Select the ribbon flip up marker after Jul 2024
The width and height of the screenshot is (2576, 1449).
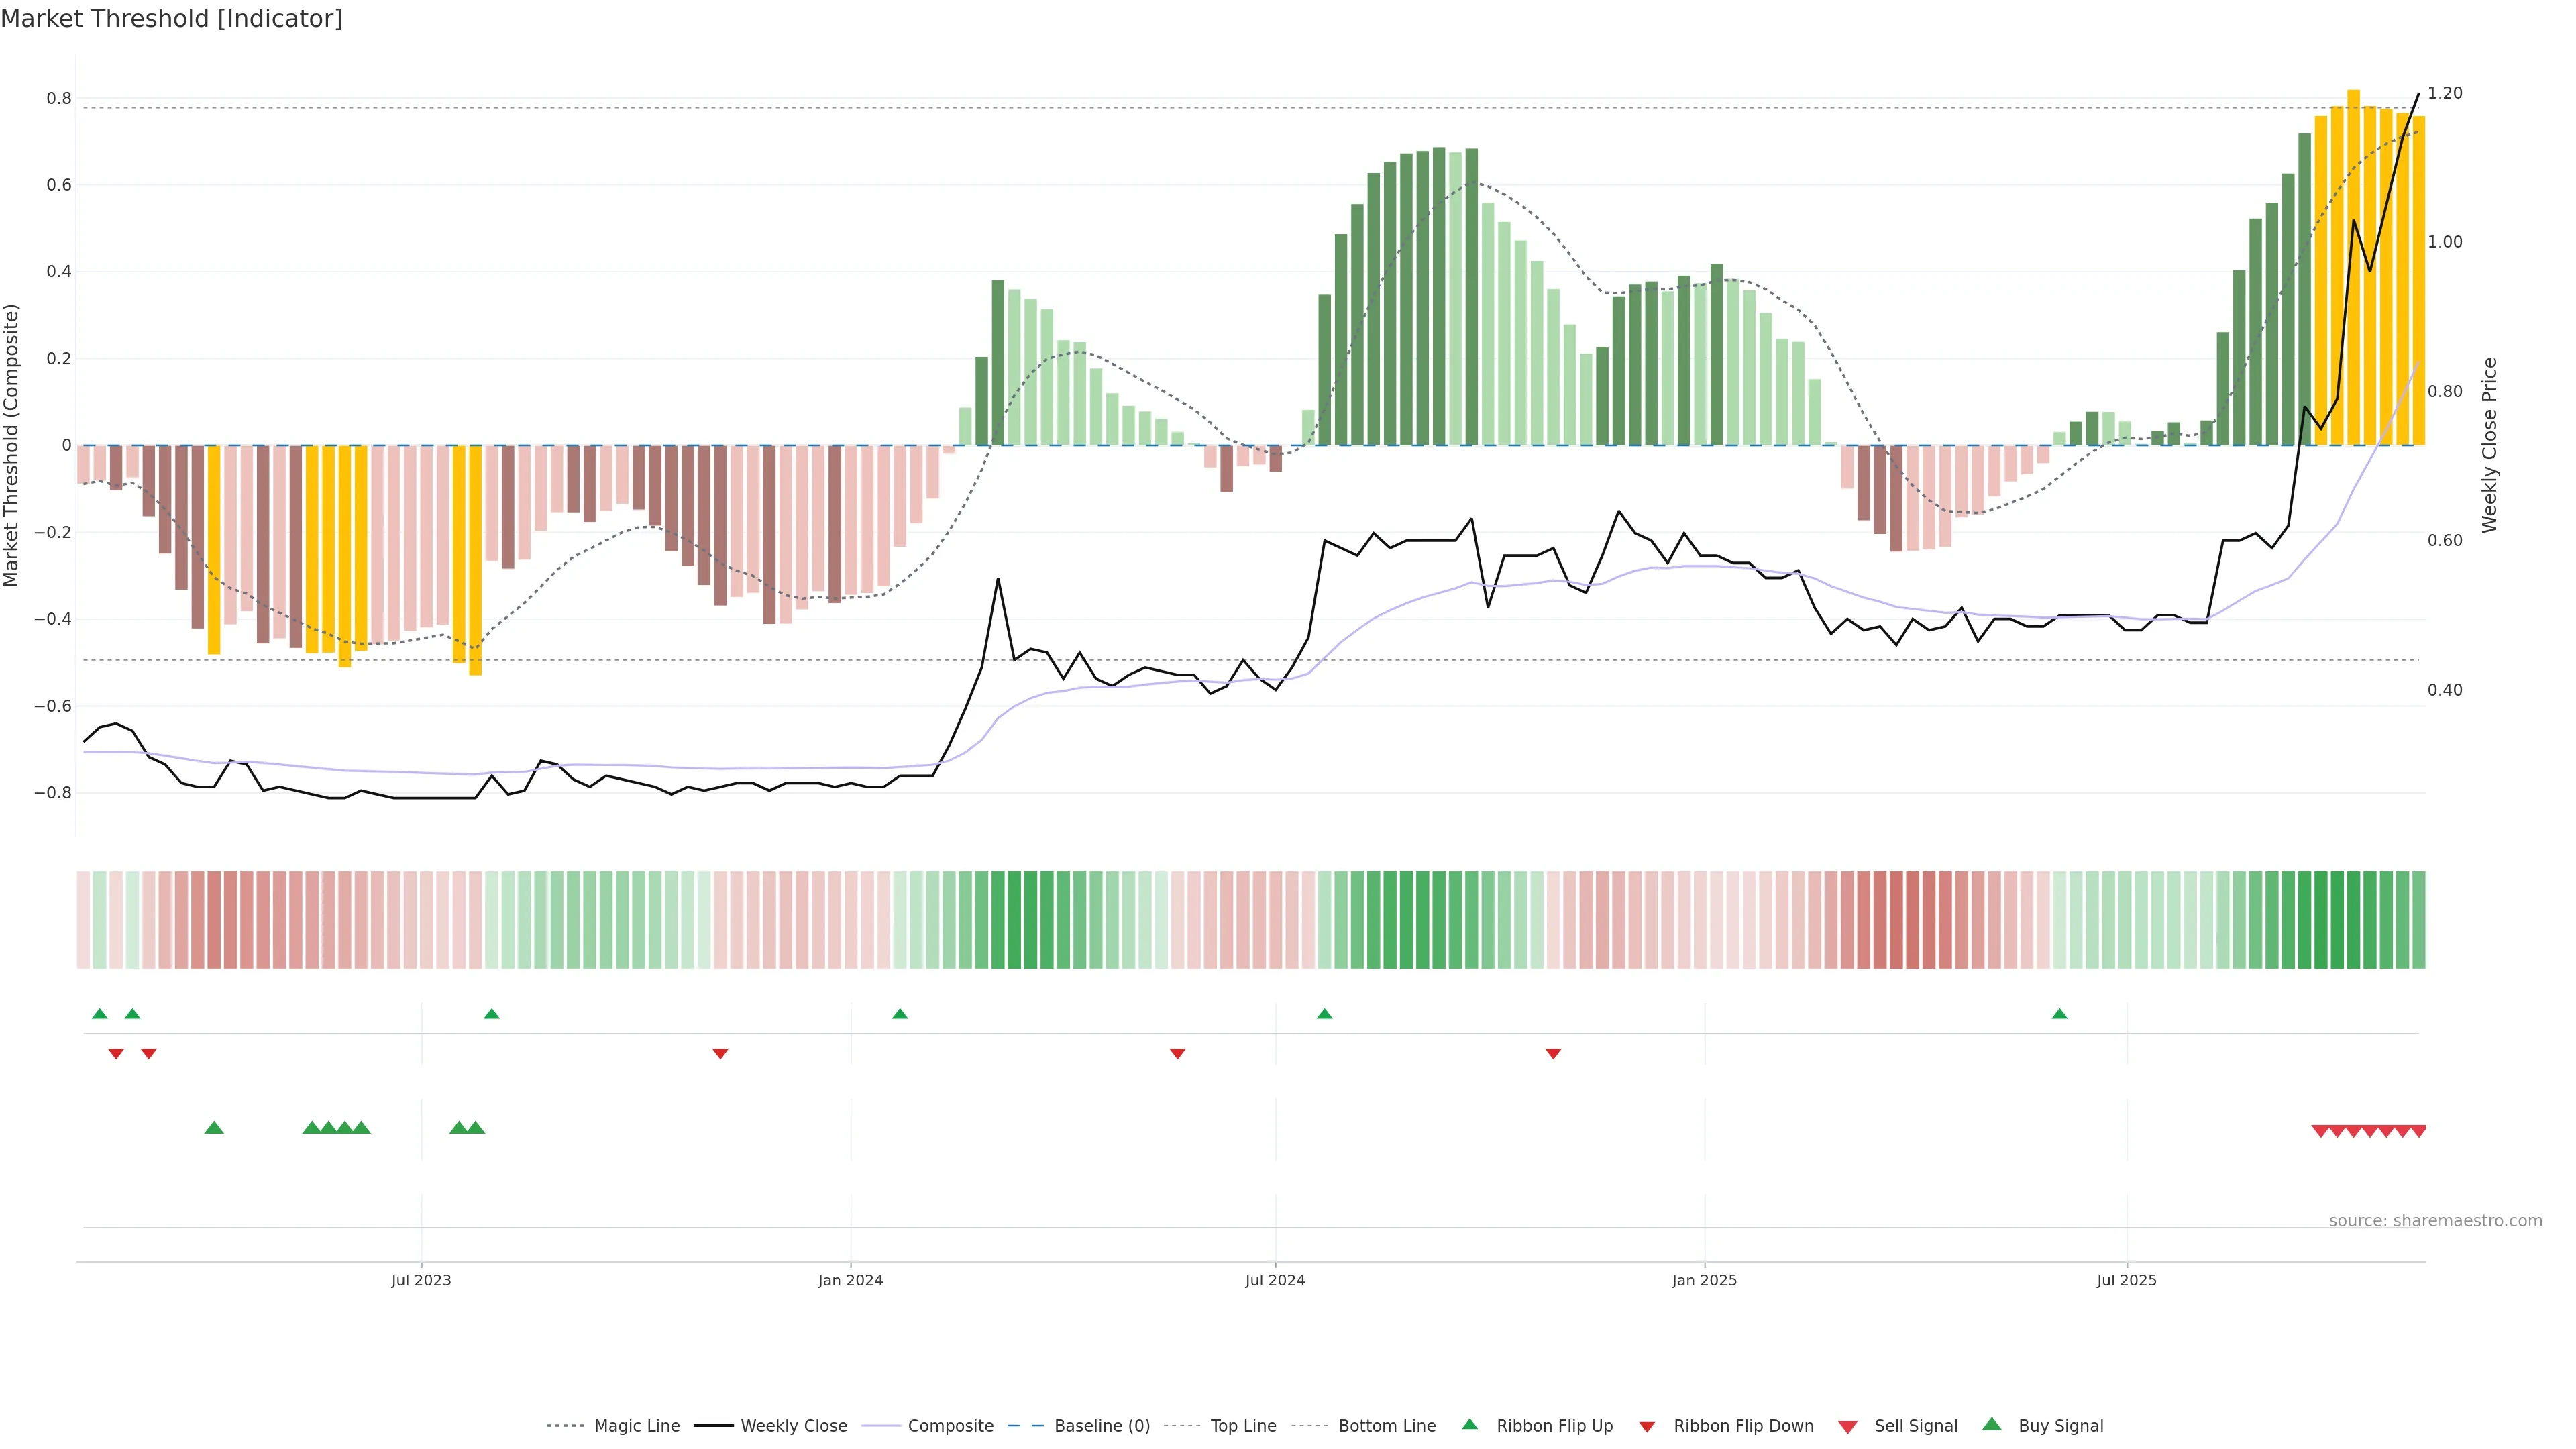(x=1324, y=1014)
